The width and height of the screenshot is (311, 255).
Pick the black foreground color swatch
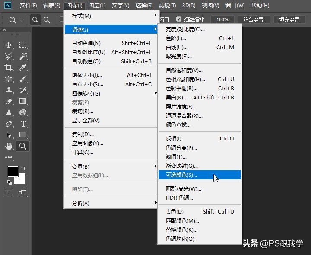(12, 171)
